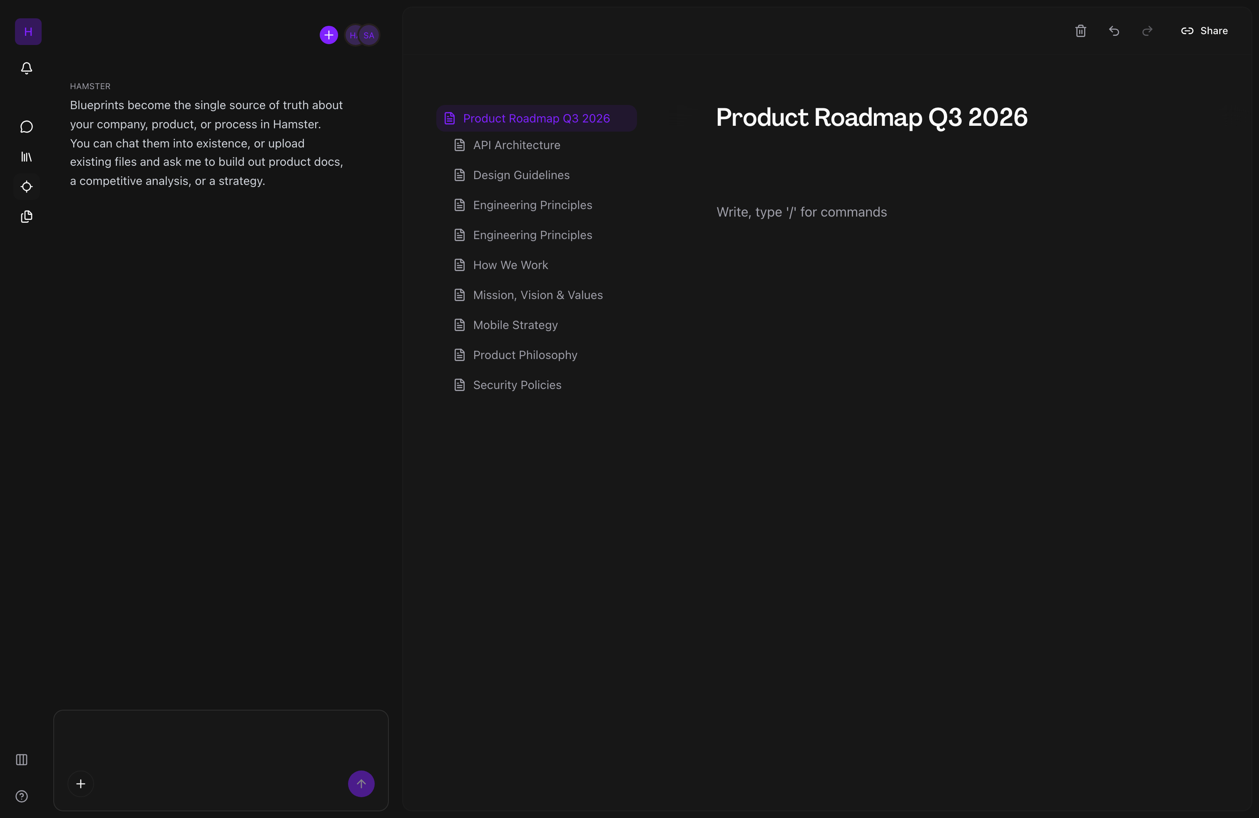The width and height of the screenshot is (1259, 818).
Task: Open the API Architecture document
Action: [517, 145]
